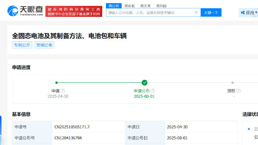Hit the 天眼一下 search button

211,12
